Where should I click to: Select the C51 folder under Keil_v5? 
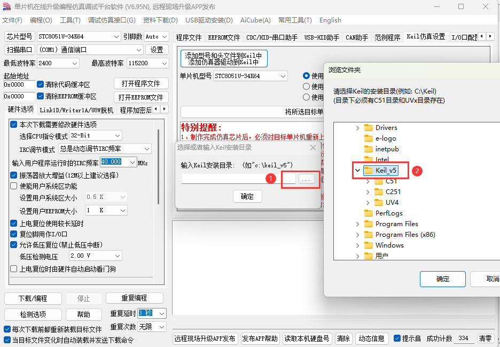coord(386,181)
